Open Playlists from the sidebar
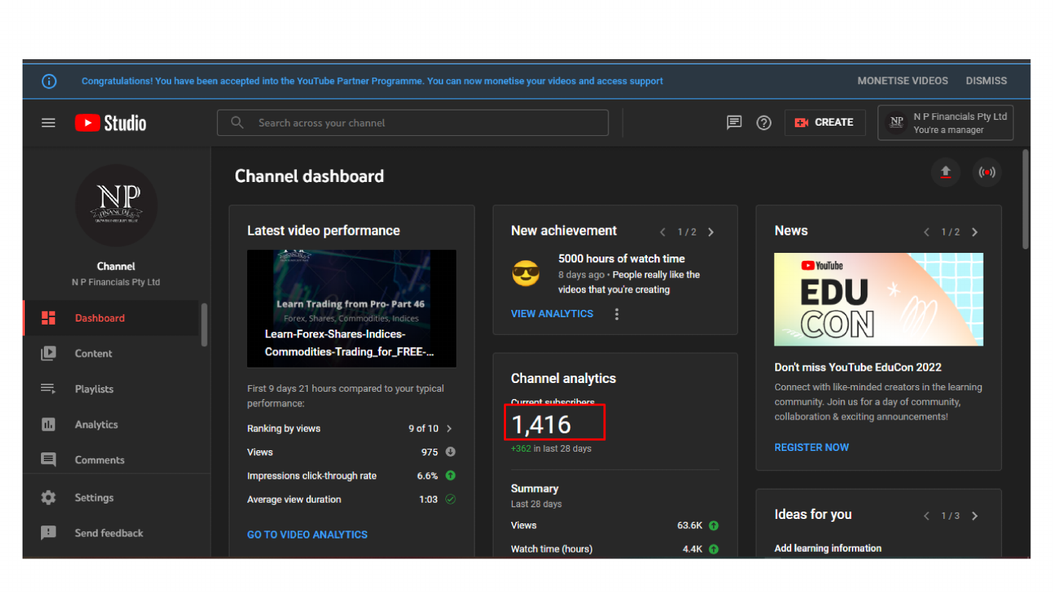The width and height of the screenshot is (1053, 592). pos(48,388)
